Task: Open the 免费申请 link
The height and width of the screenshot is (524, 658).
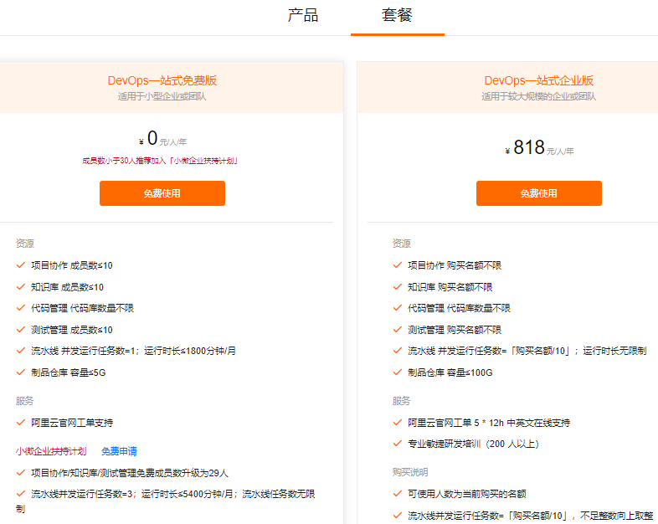Action: (119, 451)
